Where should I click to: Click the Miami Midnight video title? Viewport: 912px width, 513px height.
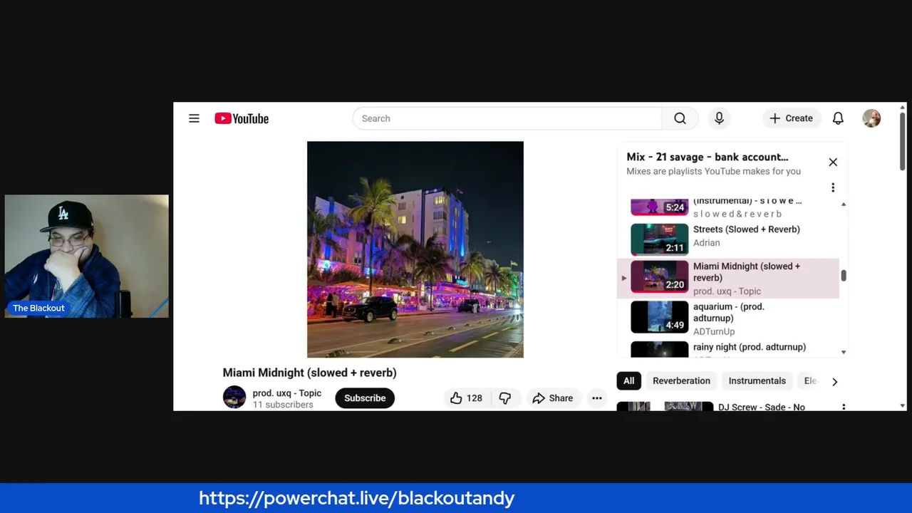(x=309, y=373)
